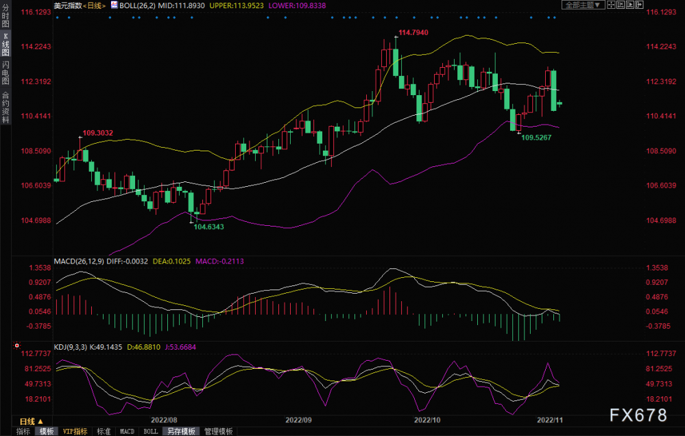Click the D:46.8810 value
The image size is (685, 436).
(143, 347)
